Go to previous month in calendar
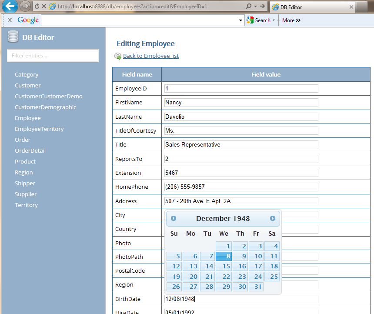374x314 pixels. point(174,218)
